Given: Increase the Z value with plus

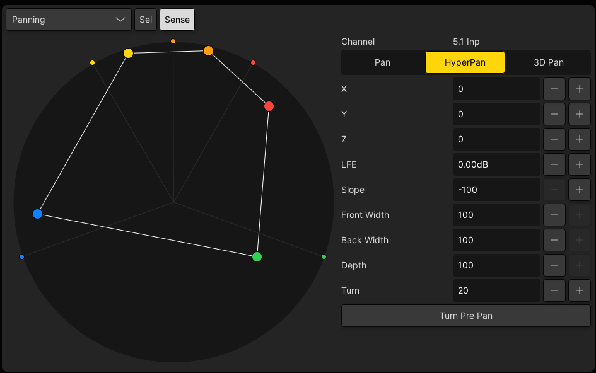Looking at the screenshot, I should point(579,139).
